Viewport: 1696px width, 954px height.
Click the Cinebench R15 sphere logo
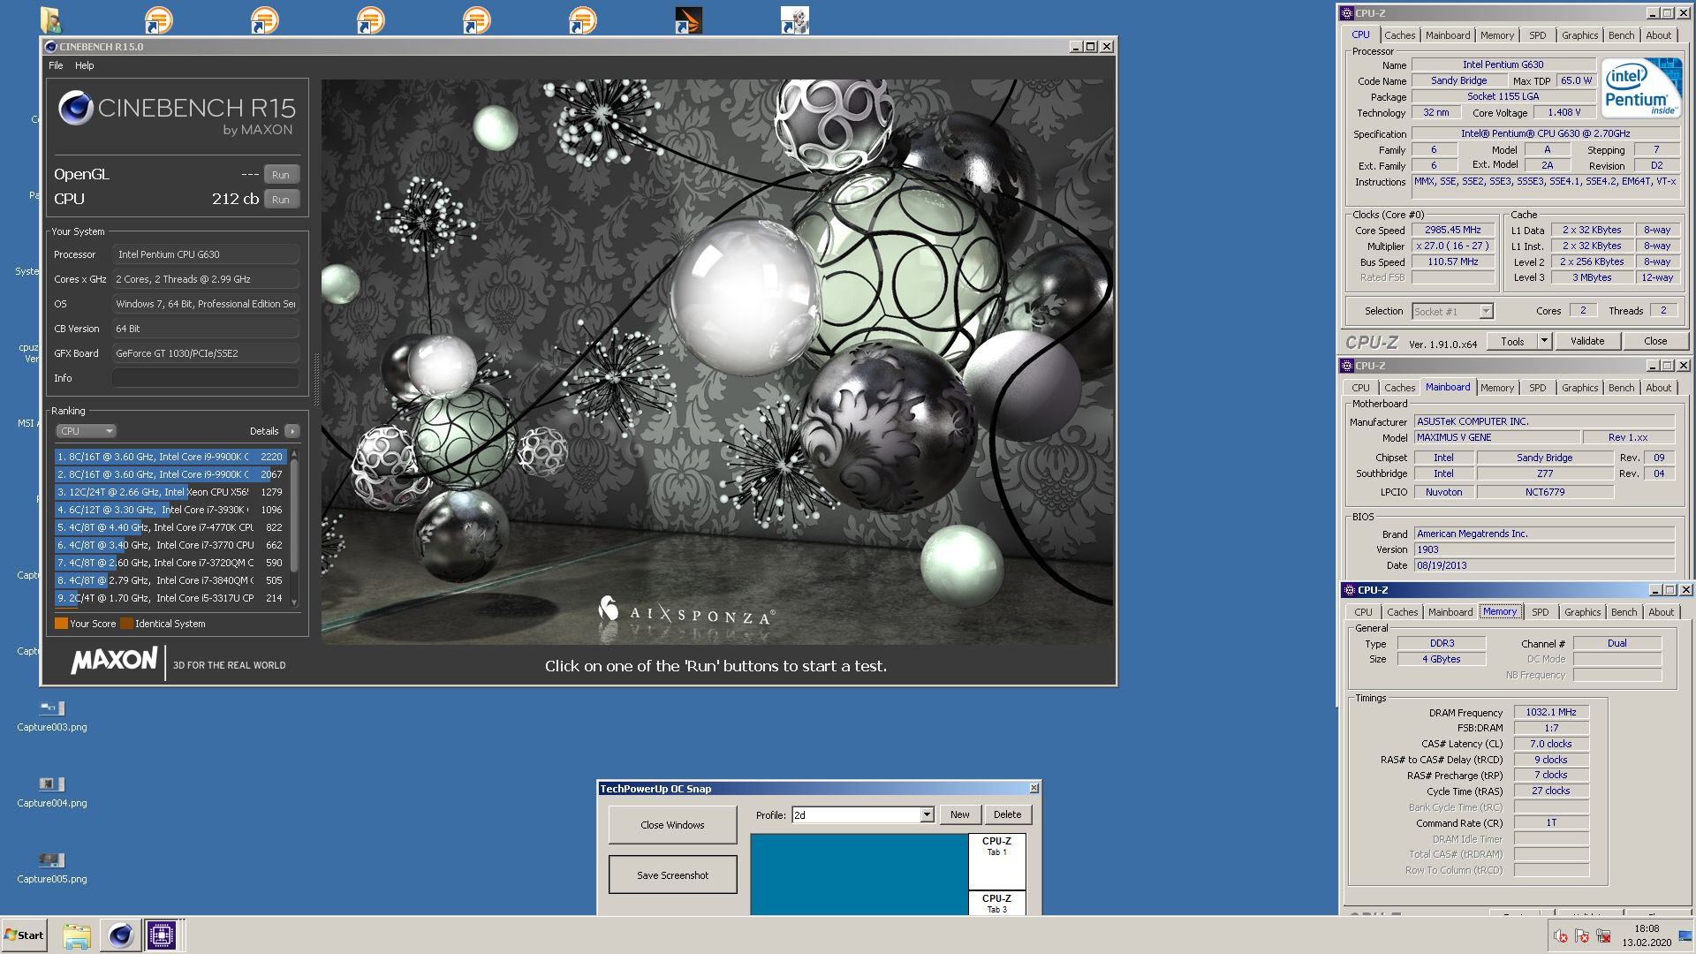76,108
